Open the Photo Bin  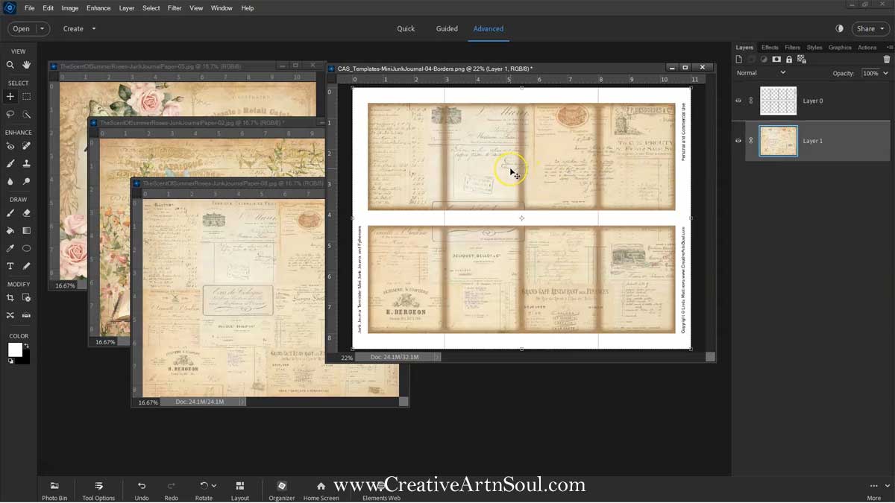(x=54, y=490)
